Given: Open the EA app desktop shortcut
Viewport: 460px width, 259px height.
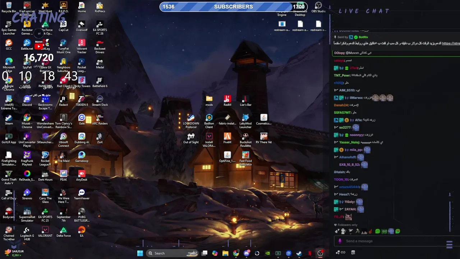Looking at the screenshot, I should pos(82,232).
